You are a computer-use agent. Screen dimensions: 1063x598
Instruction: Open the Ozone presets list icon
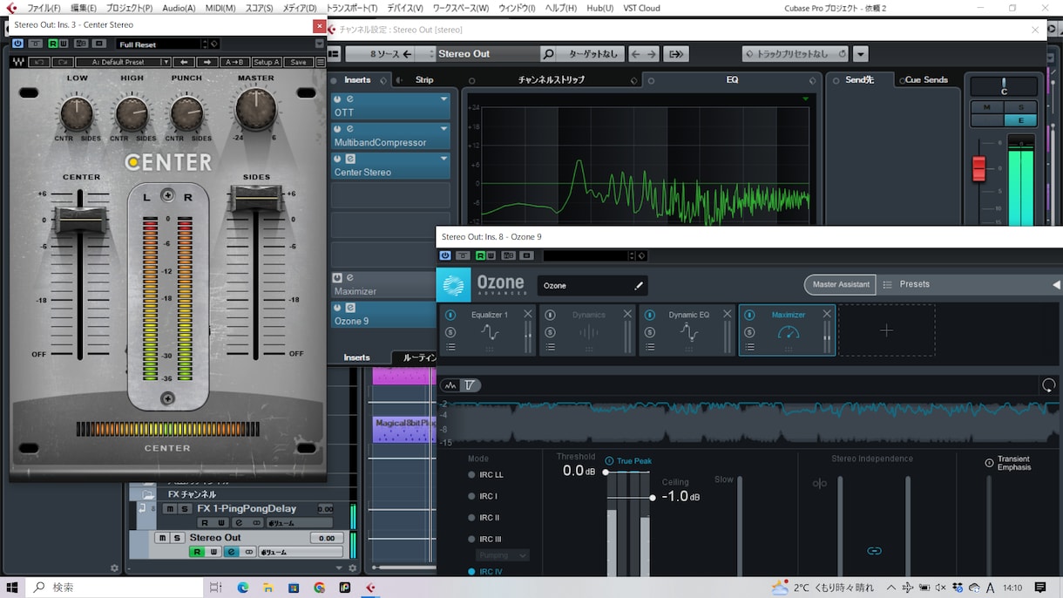click(x=888, y=284)
